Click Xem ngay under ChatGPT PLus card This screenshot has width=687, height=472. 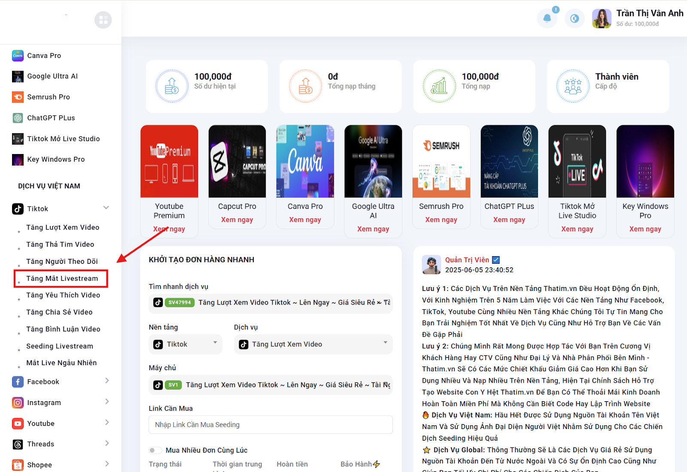click(509, 220)
